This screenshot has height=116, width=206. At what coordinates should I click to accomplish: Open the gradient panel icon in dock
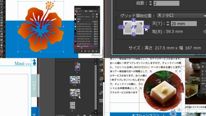click(101, 70)
